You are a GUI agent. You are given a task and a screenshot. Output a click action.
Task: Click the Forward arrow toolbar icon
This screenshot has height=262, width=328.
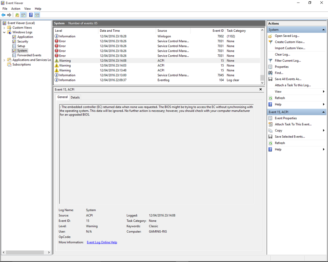pos(9,15)
